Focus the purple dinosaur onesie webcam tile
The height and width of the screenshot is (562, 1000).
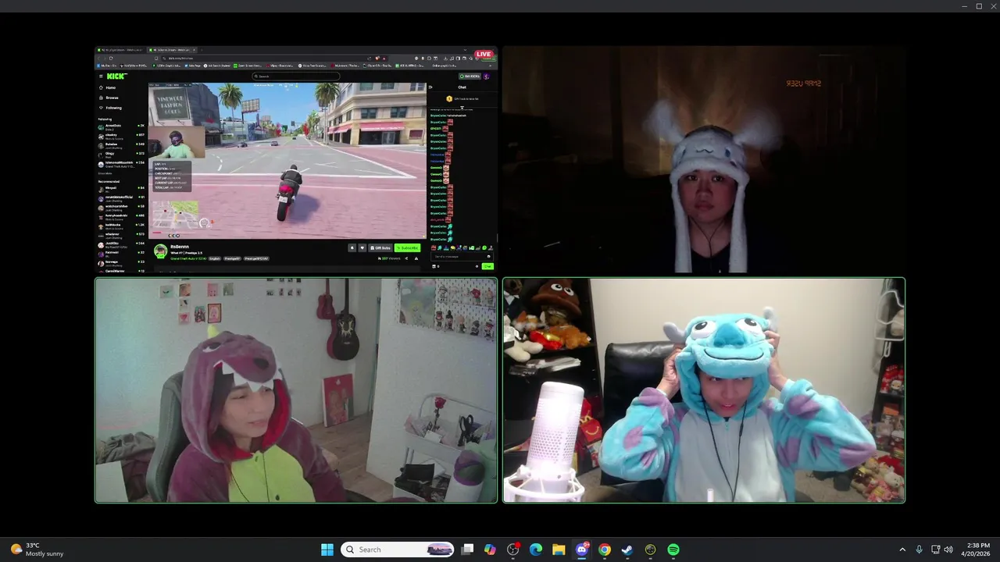[x=296, y=390]
